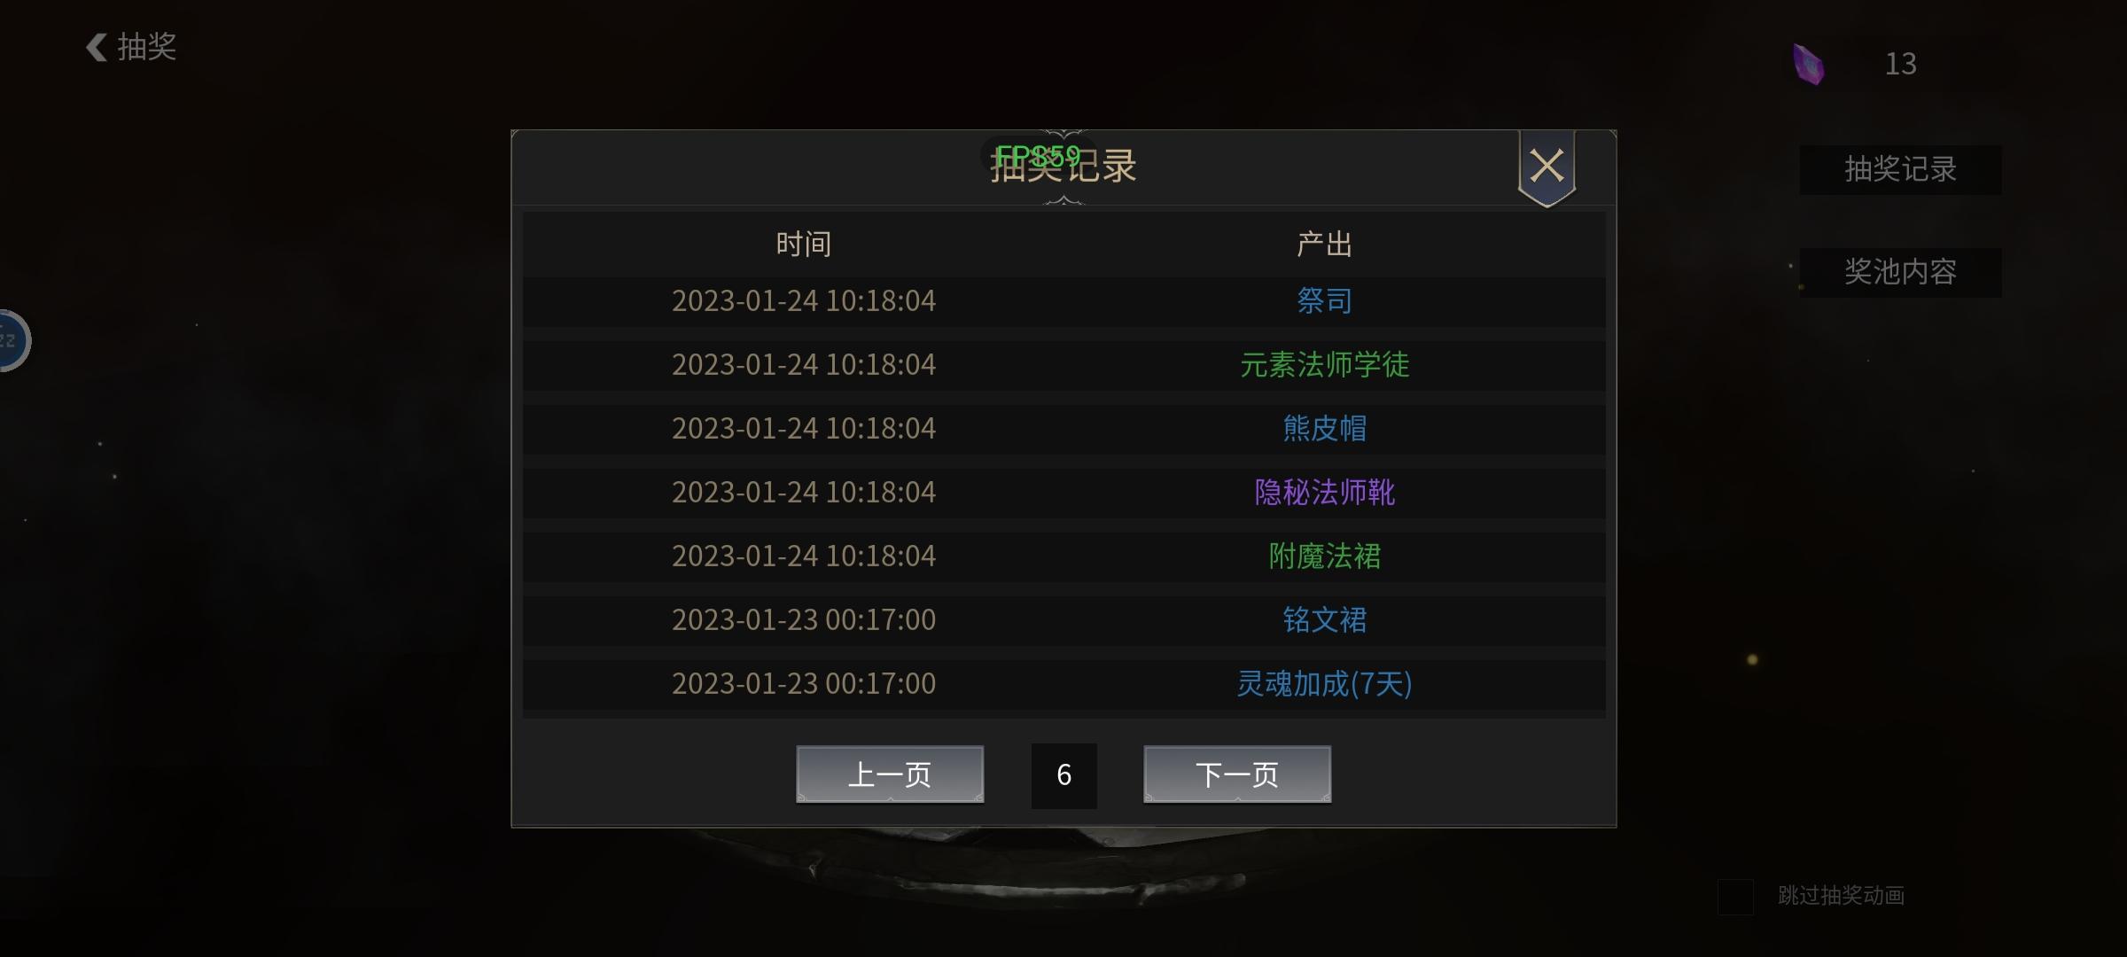Image resolution: width=2127 pixels, height=957 pixels.
Task: Select the 附魔法裙 reward entry
Action: pyautogui.click(x=1325, y=556)
